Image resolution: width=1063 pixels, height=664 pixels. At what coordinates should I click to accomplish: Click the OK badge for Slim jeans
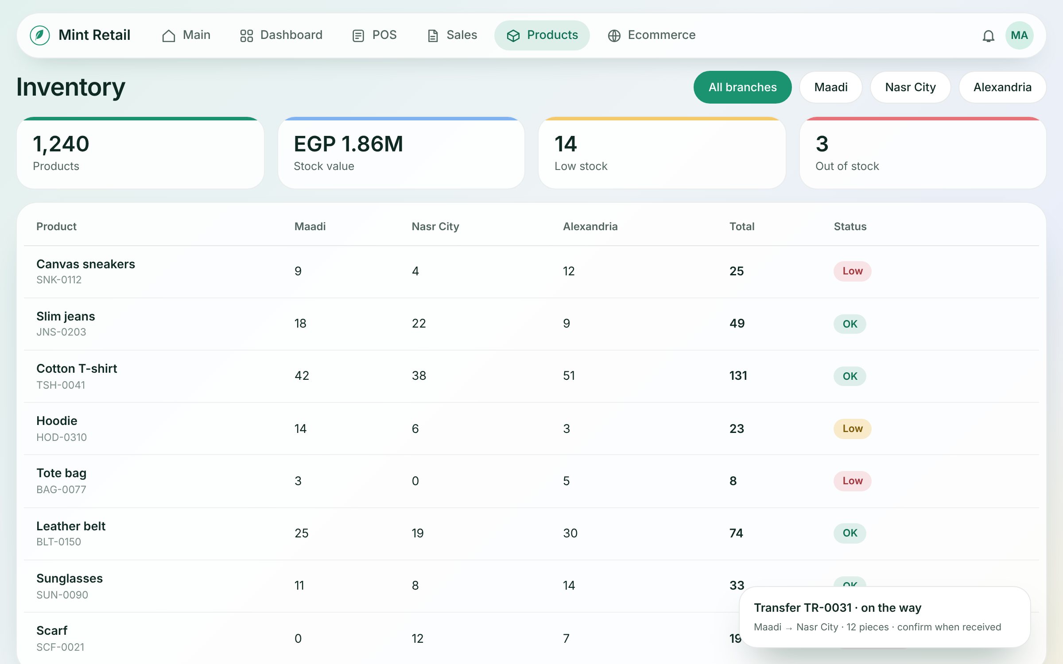(x=850, y=324)
